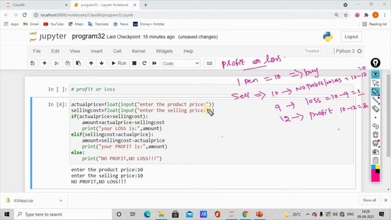This screenshot has height=220, width=391.
Task: Select the highlighted marker tool in annotation bar
Action: 375,92
